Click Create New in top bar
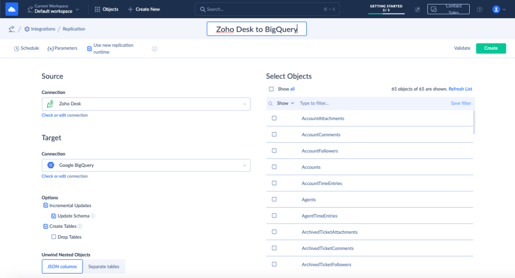Screen dimensions: 515x278 (x=144, y=9)
